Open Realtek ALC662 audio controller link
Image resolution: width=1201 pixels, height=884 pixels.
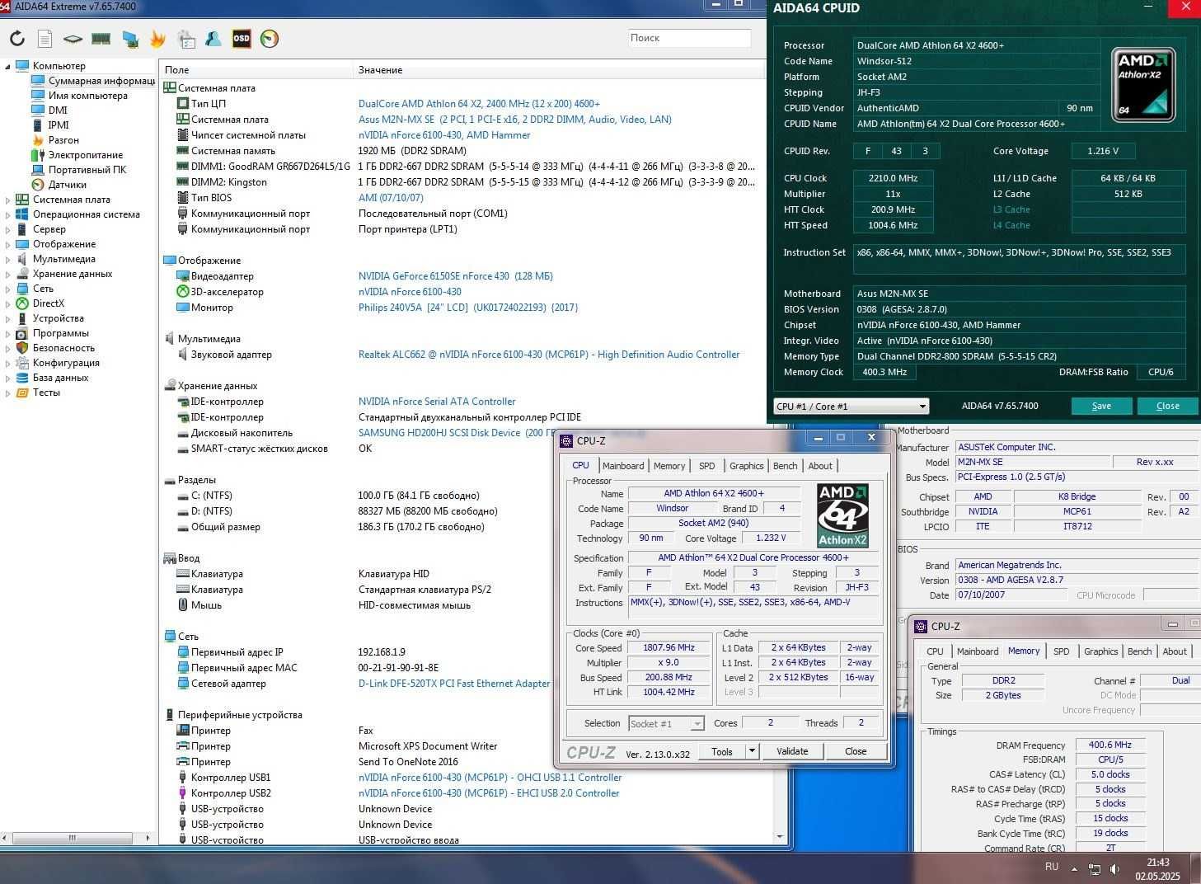[549, 355]
